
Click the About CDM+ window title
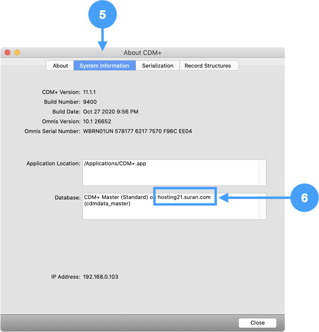pos(143,53)
